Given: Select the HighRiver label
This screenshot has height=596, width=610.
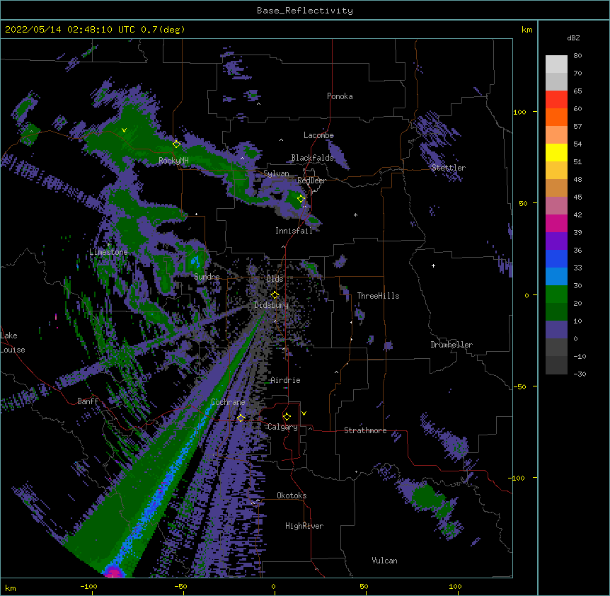Looking at the screenshot, I should point(304,526).
